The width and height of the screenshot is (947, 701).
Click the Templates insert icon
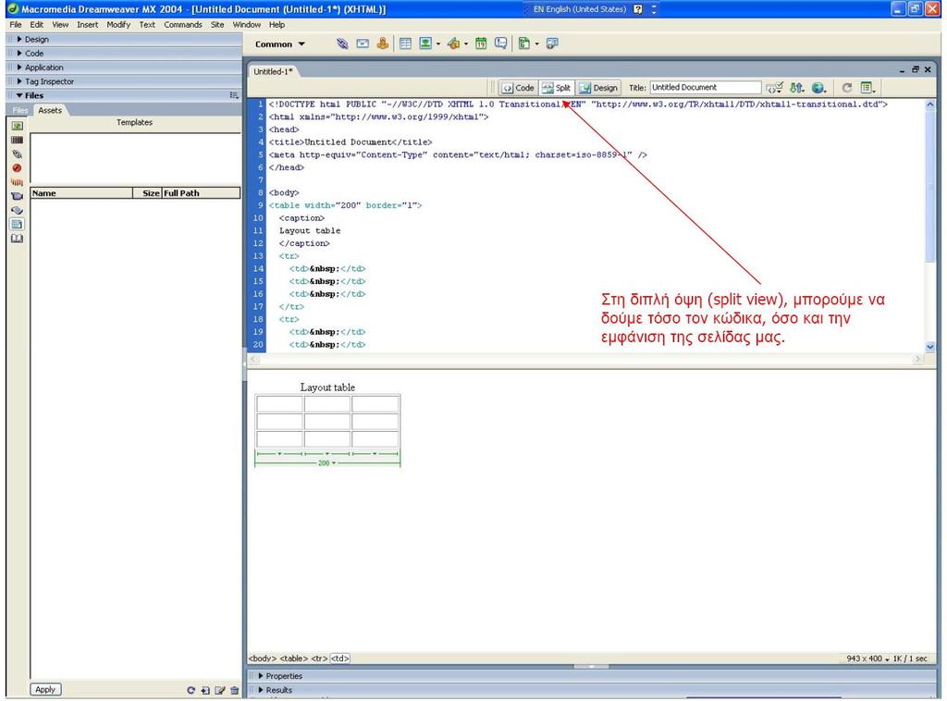click(524, 43)
